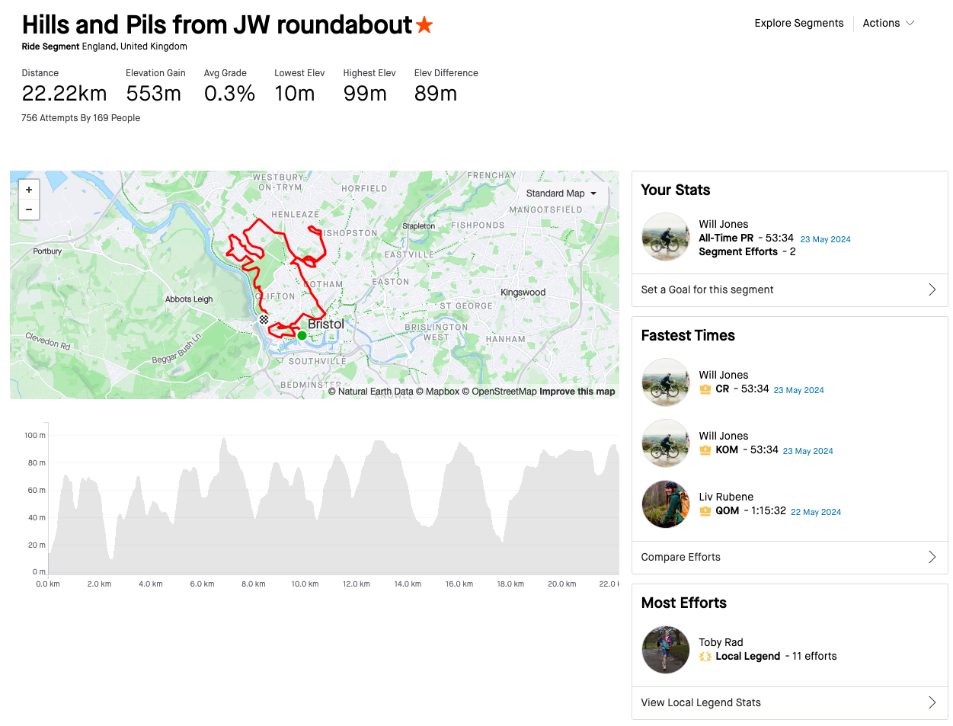953x726 pixels.
Task: Open the 22 May 2024 QOM effort link
Action: pyautogui.click(x=816, y=512)
